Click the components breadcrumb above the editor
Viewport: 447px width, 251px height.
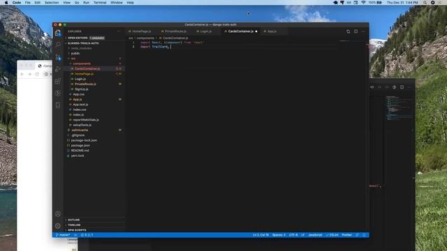pos(145,38)
